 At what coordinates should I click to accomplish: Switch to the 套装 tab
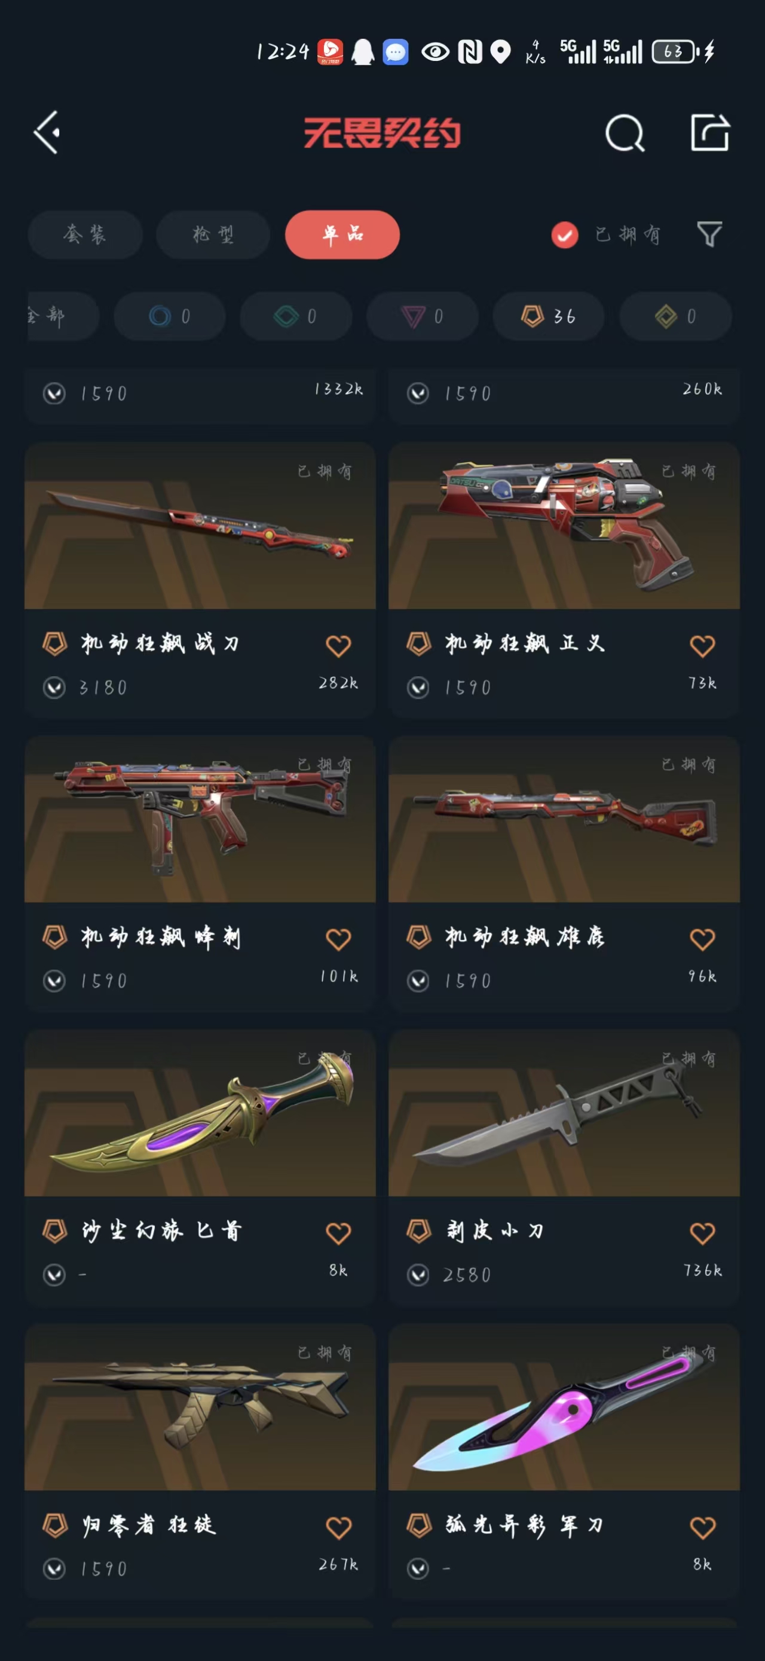click(x=85, y=235)
